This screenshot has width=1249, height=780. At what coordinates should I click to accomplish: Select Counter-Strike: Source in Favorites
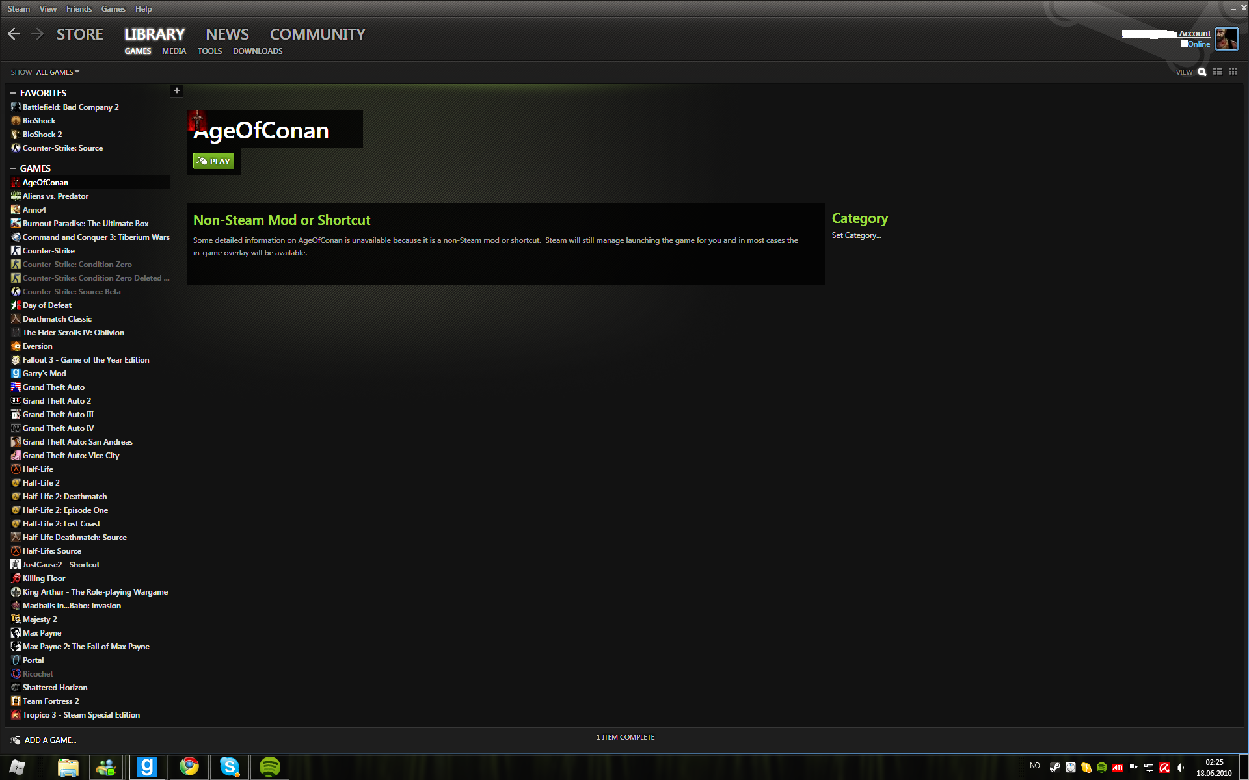click(x=90, y=148)
